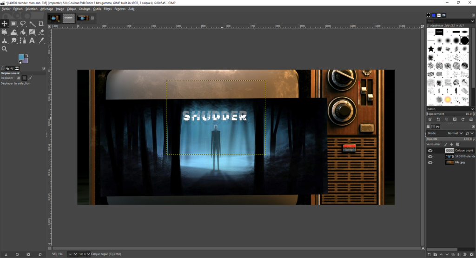Refresh the brushes list
The width and height of the screenshot is (476, 258).
coord(463,119)
